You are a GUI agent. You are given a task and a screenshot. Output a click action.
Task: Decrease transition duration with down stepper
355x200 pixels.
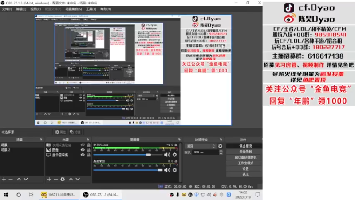[x=221, y=154]
